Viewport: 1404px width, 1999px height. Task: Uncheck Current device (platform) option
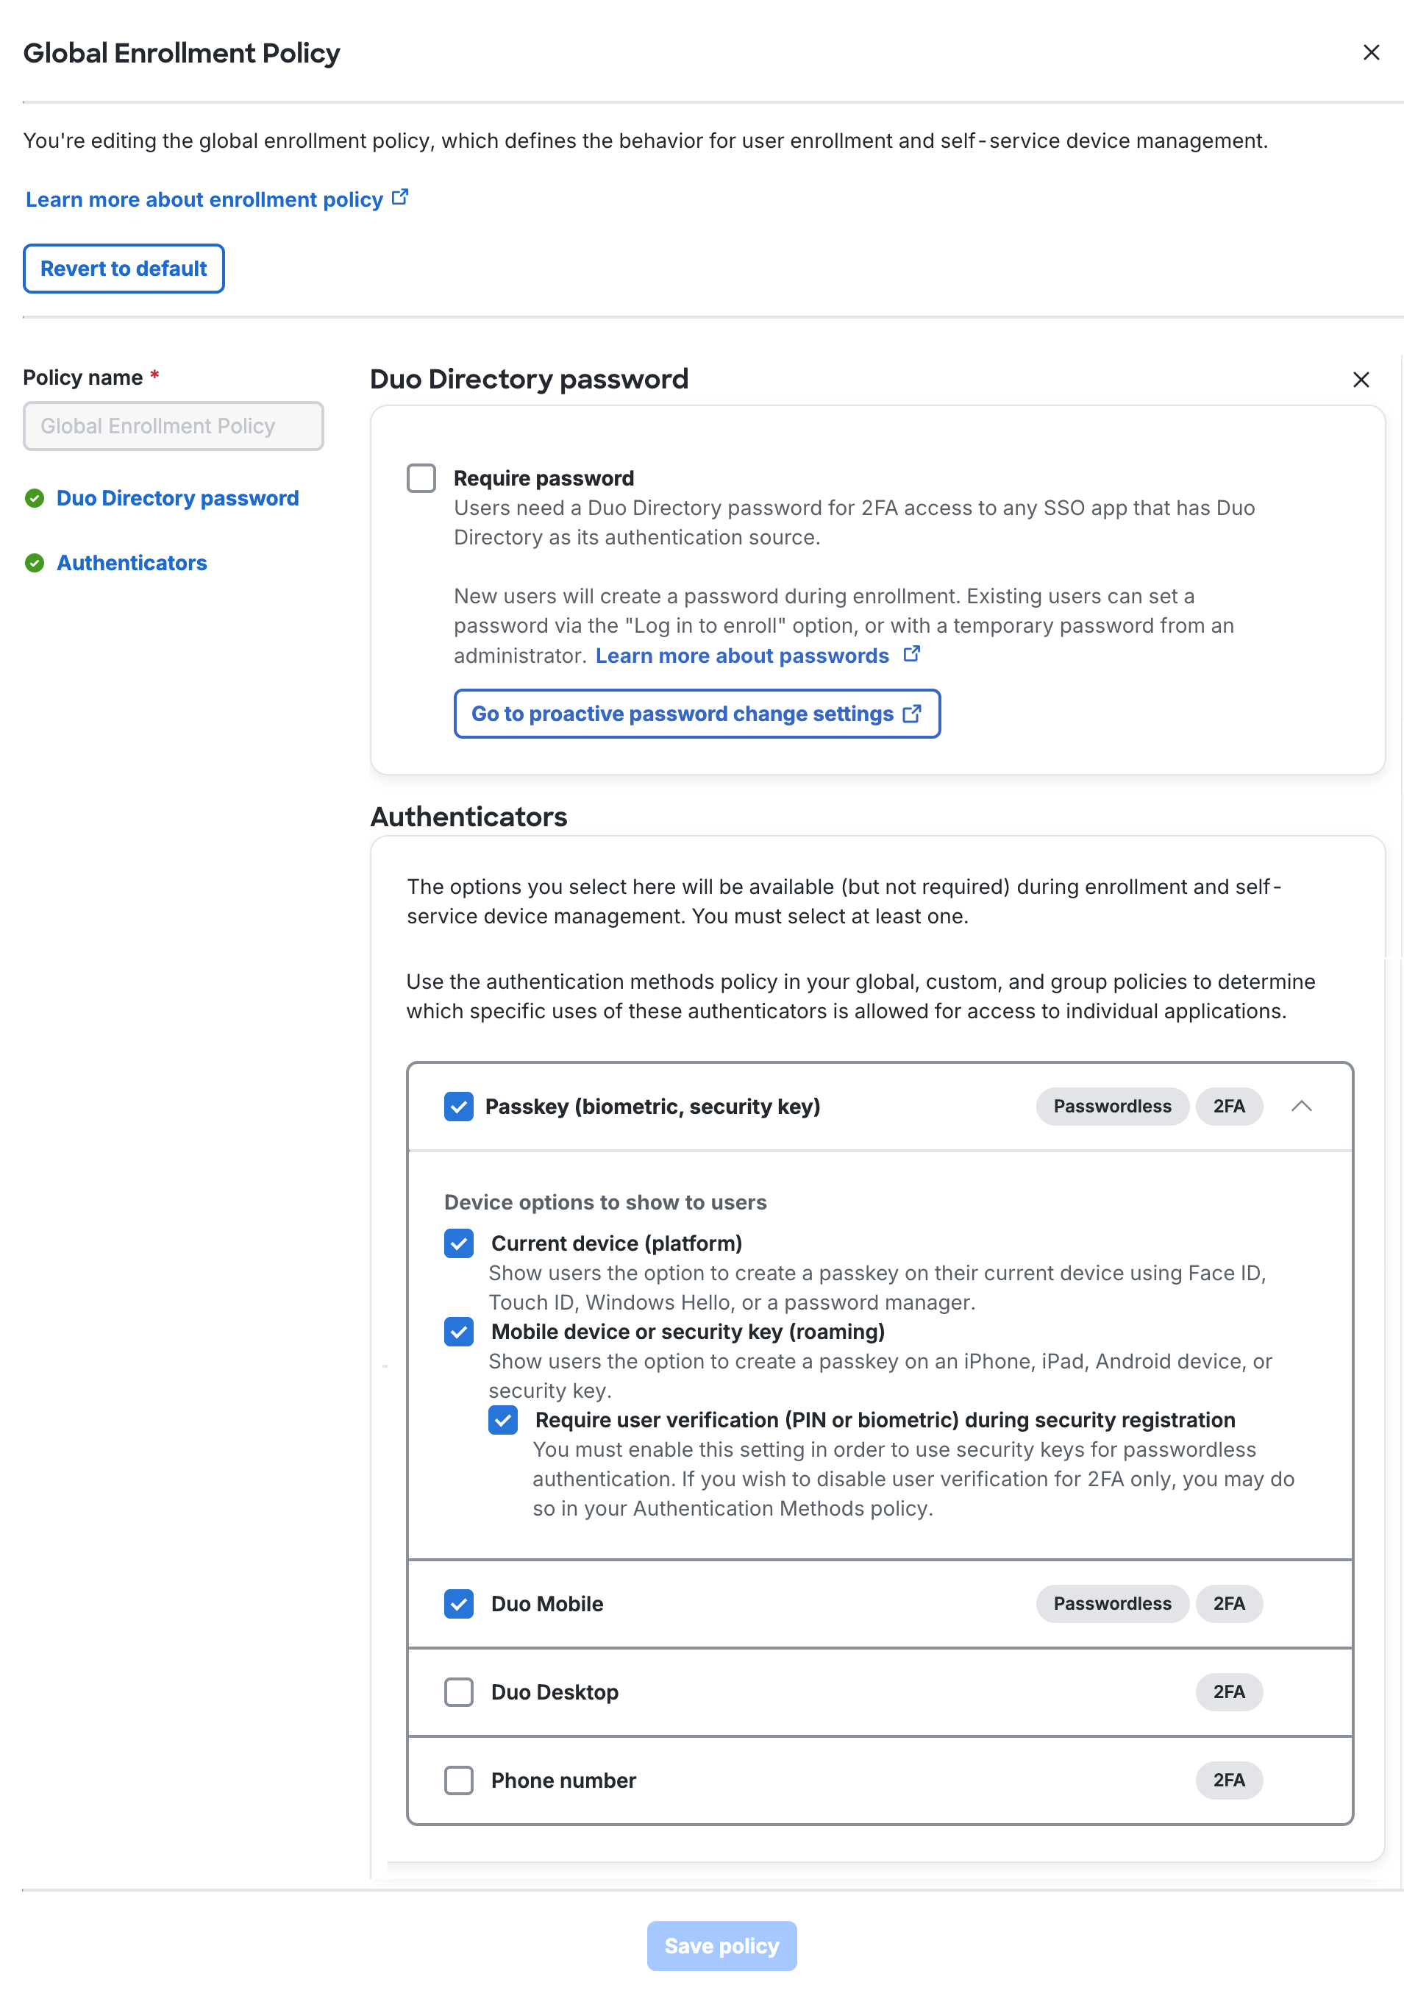click(x=459, y=1243)
